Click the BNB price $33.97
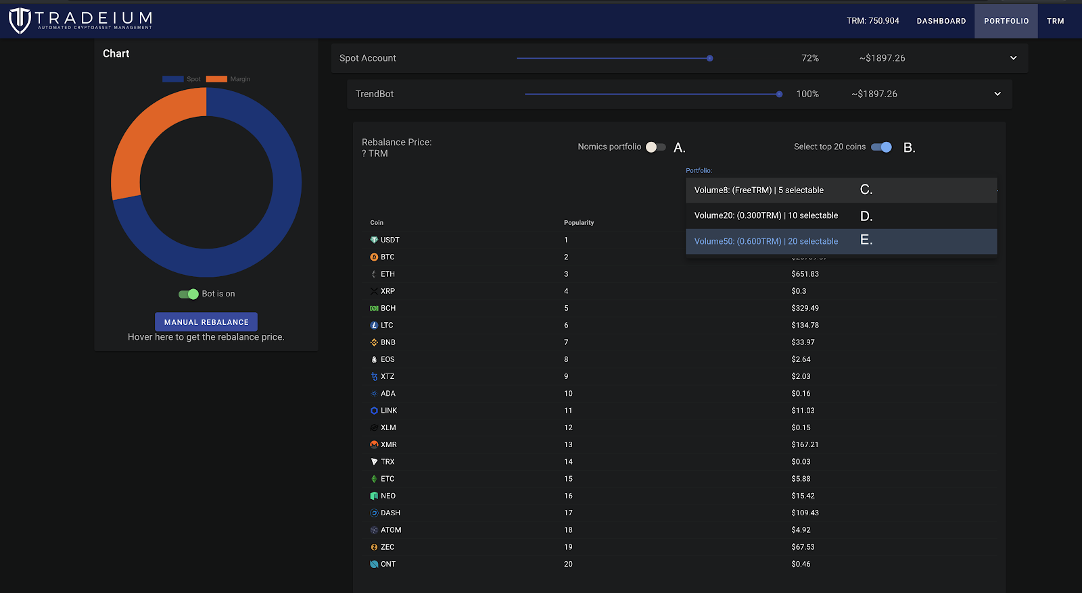 pyautogui.click(x=803, y=342)
